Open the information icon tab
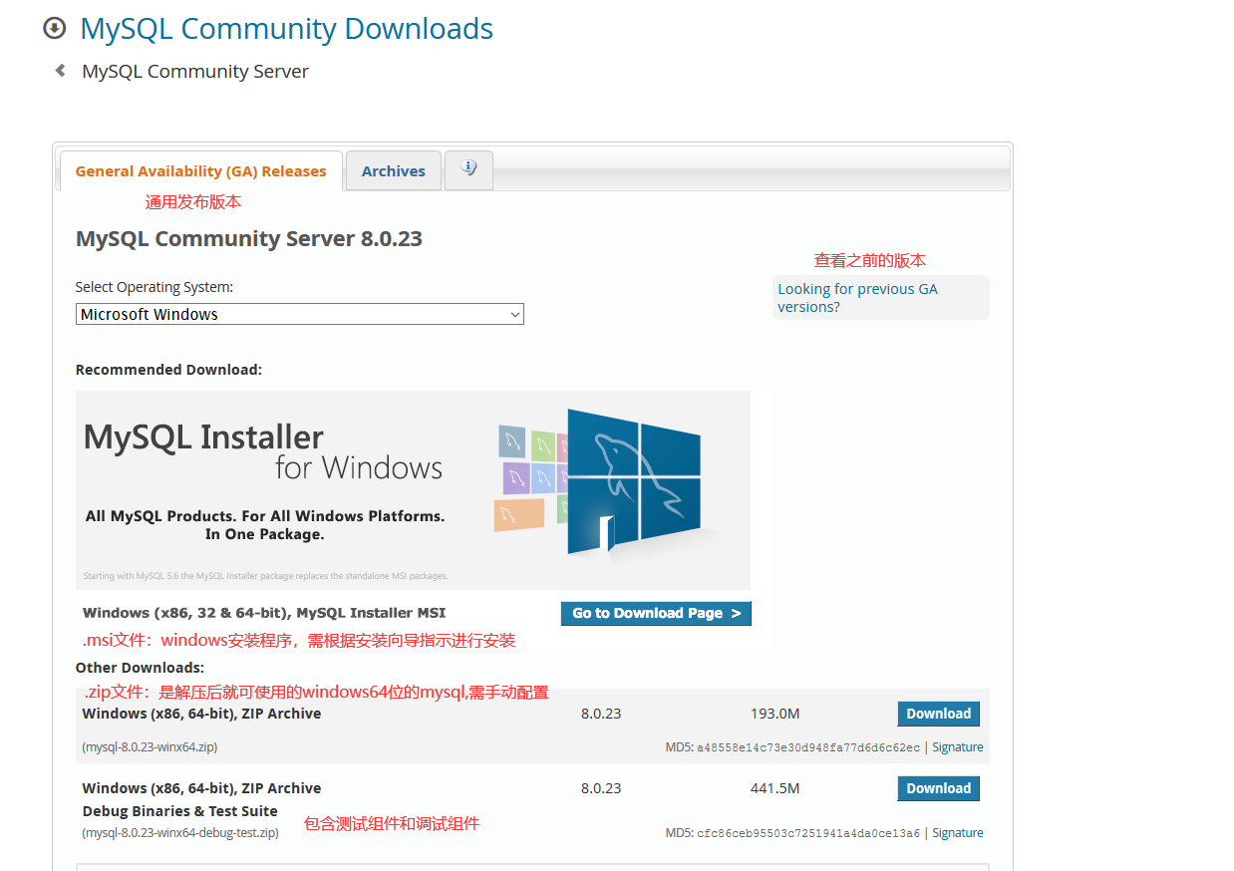1234x871 pixels. click(x=468, y=169)
